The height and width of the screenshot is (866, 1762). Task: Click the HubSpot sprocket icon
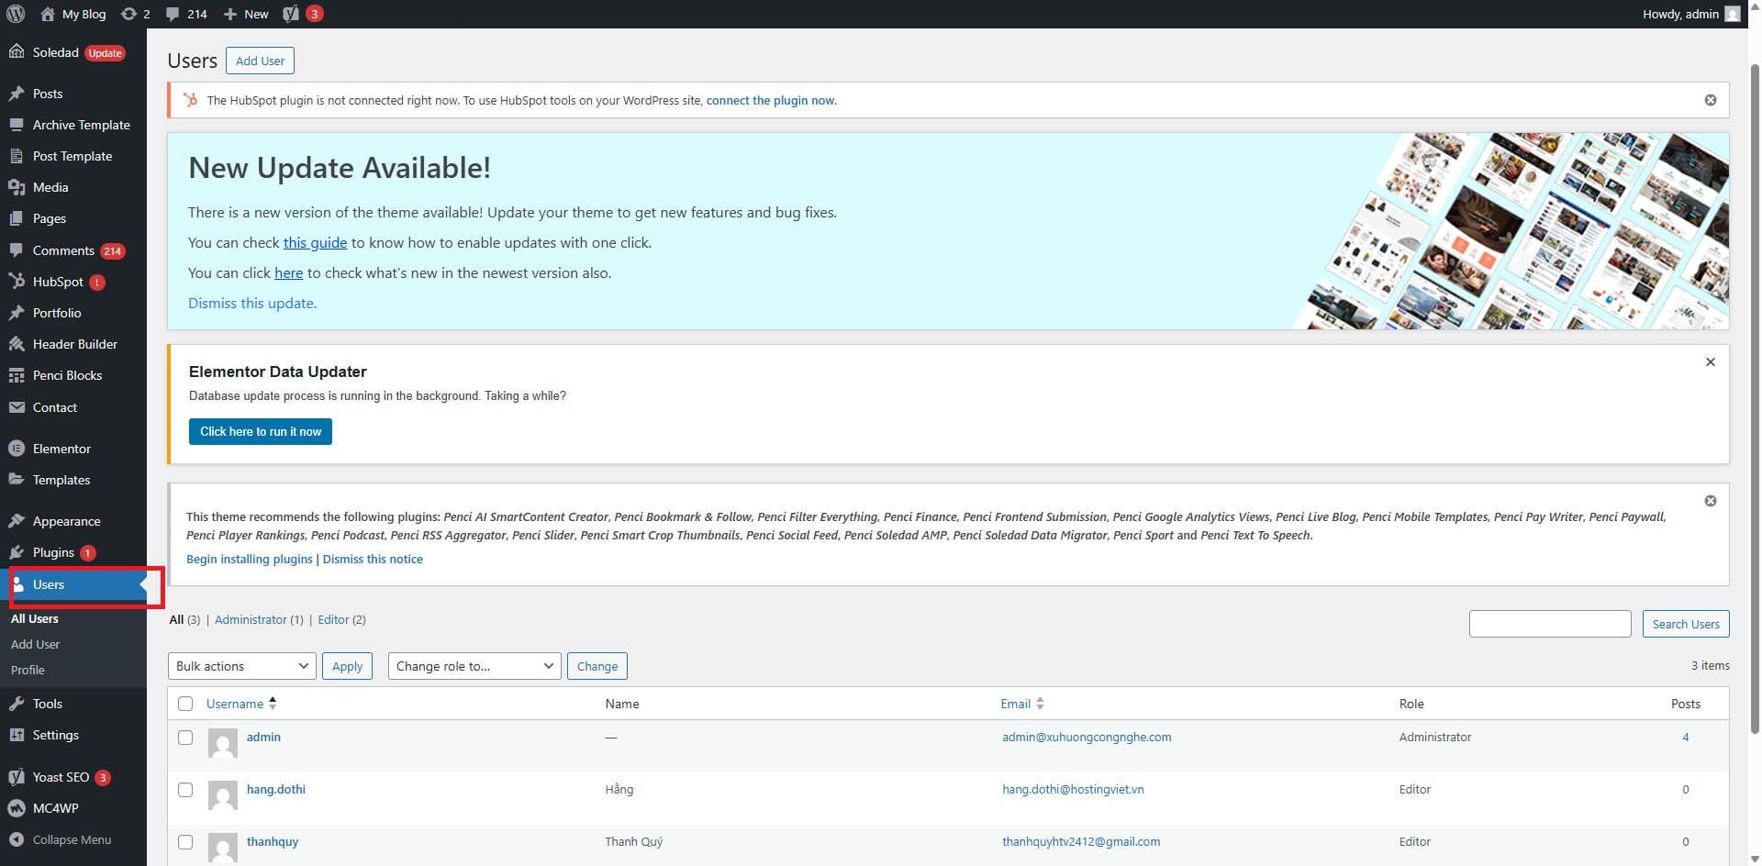(x=18, y=282)
